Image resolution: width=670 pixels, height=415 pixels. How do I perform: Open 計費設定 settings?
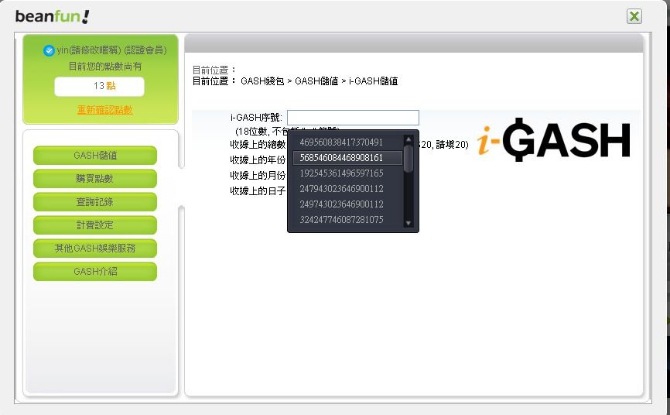[95, 225]
